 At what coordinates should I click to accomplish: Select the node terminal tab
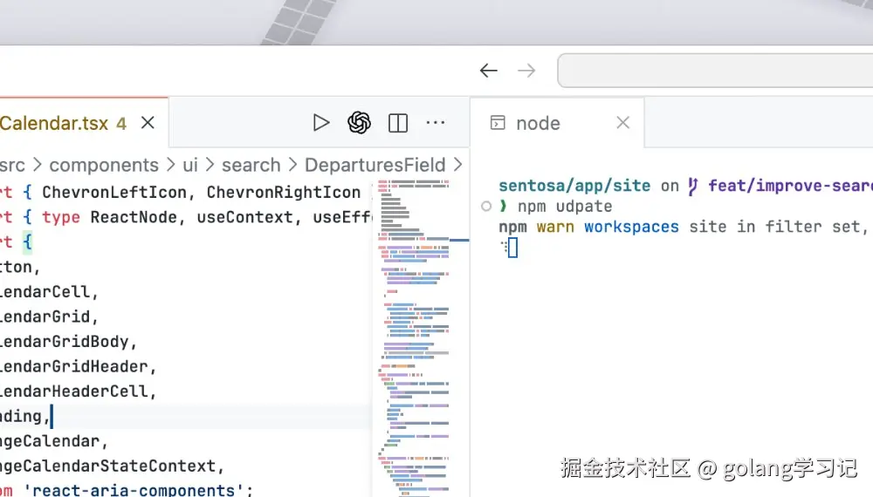pos(557,123)
